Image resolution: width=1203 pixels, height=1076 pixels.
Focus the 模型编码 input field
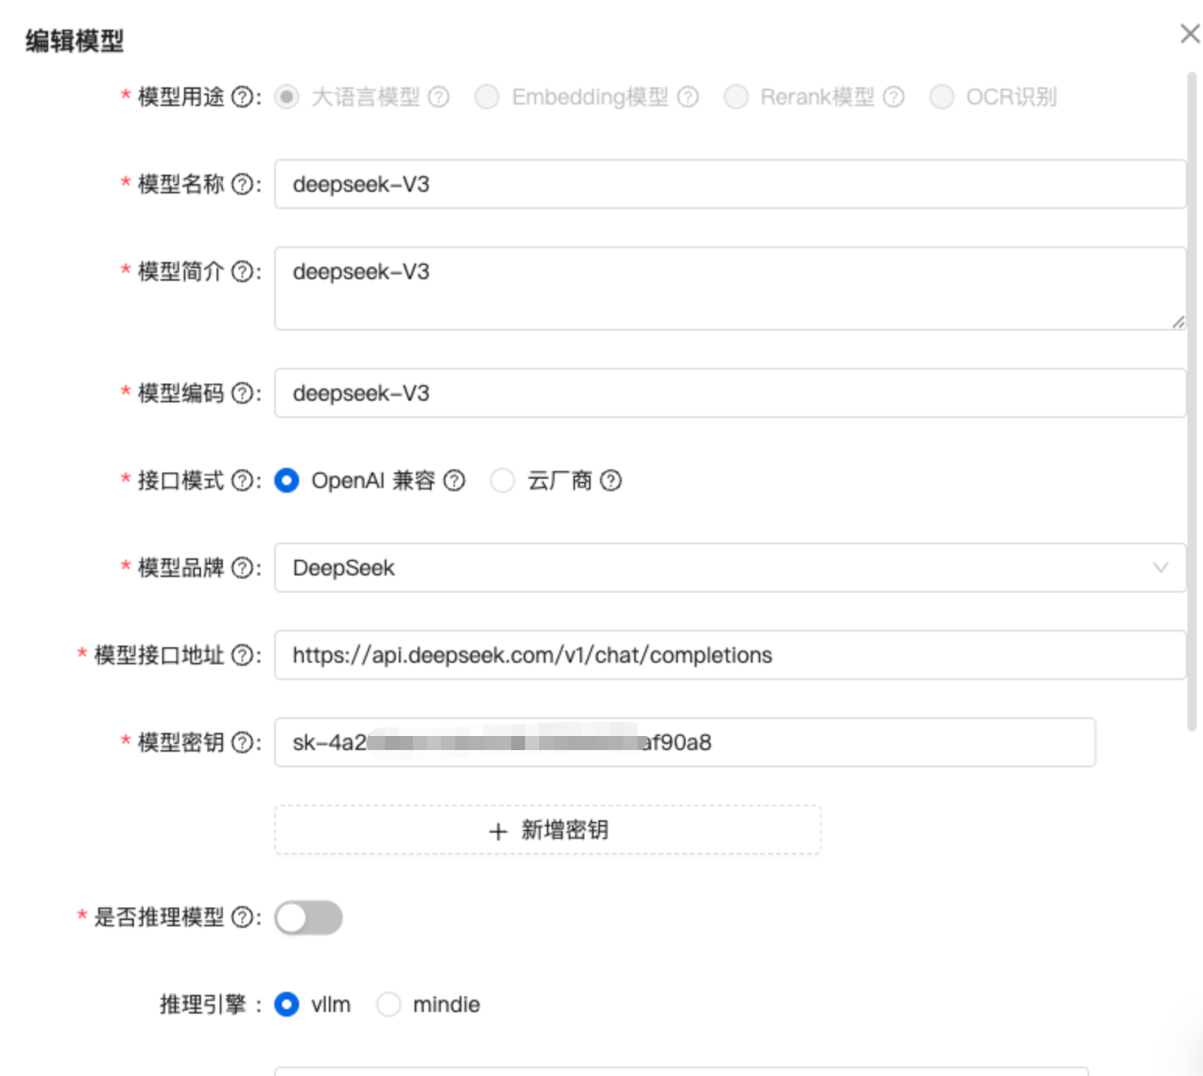[730, 393]
